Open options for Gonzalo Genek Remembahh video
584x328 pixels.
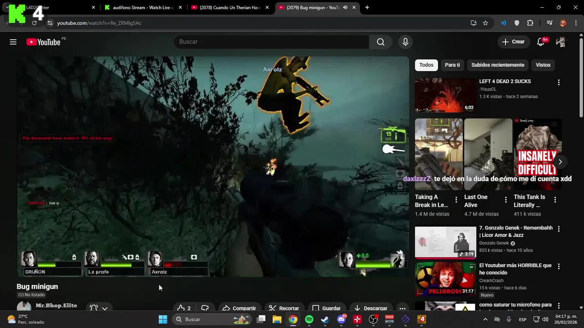tap(558, 229)
